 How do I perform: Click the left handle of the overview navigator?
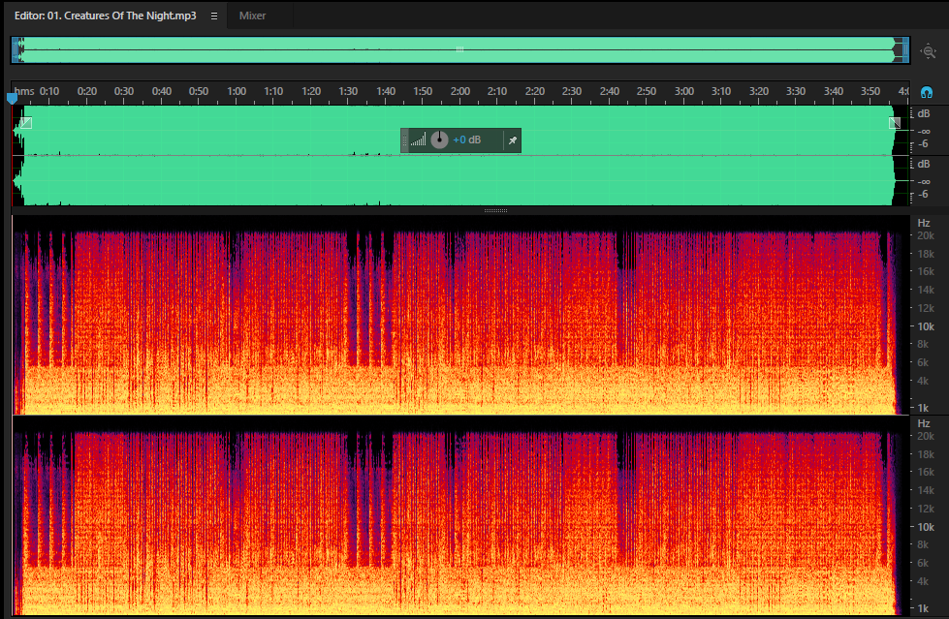click(16, 50)
